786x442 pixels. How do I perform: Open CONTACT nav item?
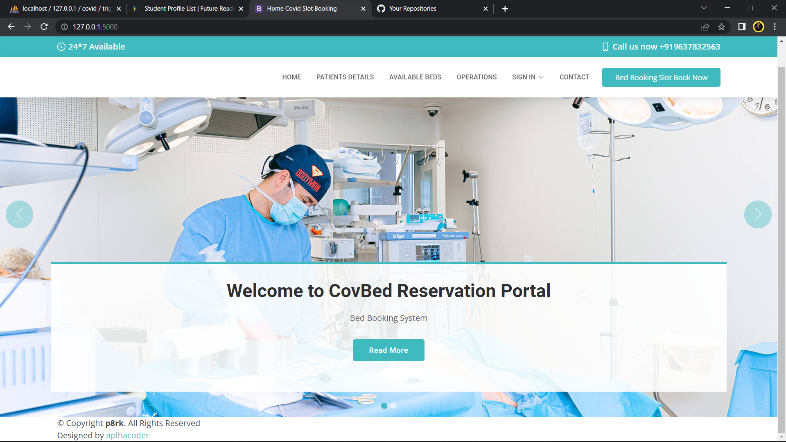click(x=574, y=77)
